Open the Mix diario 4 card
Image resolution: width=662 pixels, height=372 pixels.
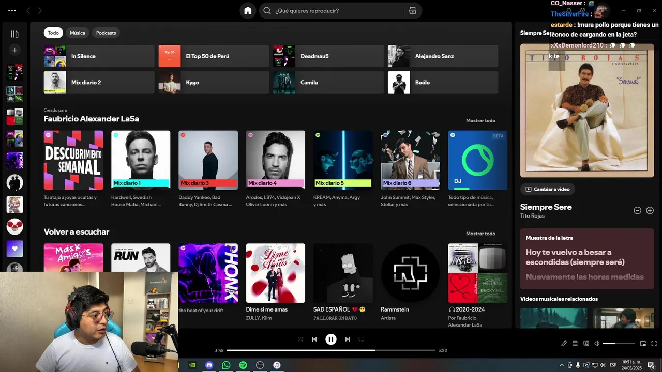[276, 168]
